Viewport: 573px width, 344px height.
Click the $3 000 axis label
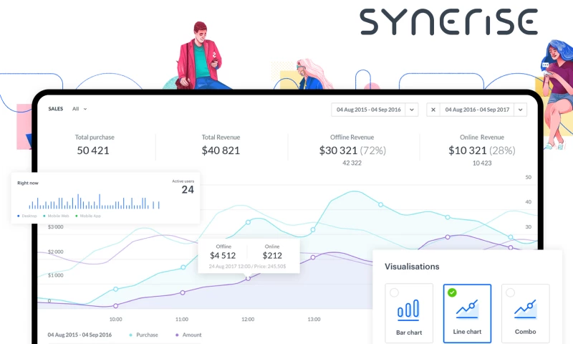(x=56, y=227)
